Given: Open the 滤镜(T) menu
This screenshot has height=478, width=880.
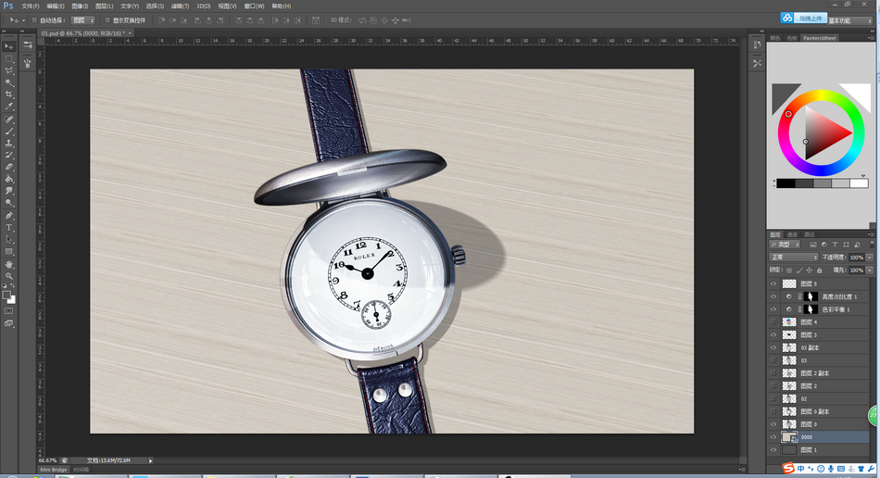Looking at the screenshot, I should tap(181, 6).
